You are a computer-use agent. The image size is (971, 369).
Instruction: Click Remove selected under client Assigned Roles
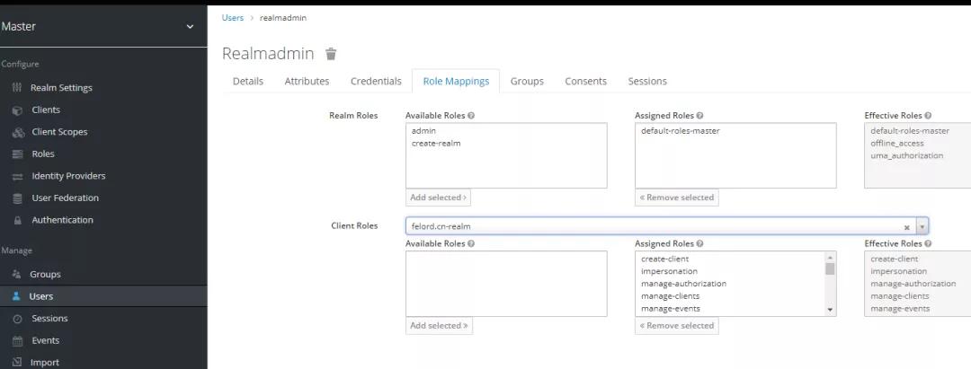(676, 326)
